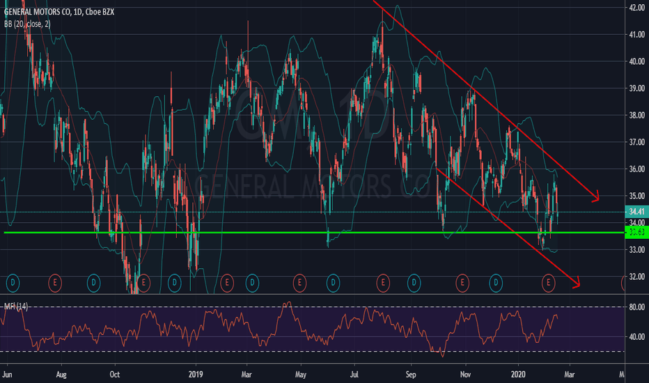Click the 36.00 price axis label
The image size is (649, 383).
pos(636,169)
